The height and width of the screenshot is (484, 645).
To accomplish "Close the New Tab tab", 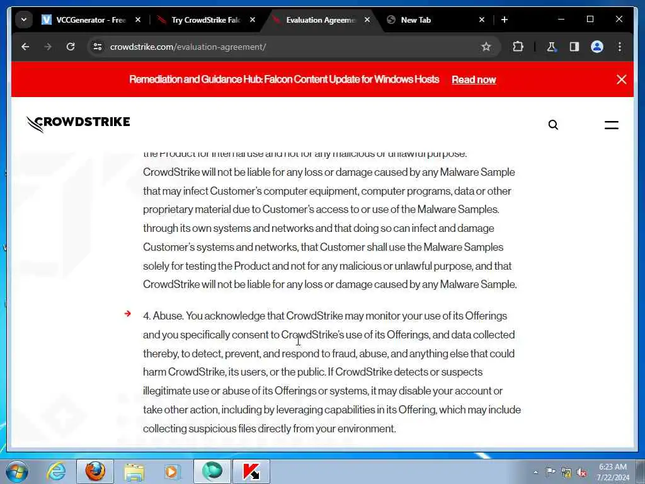I will click(482, 20).
